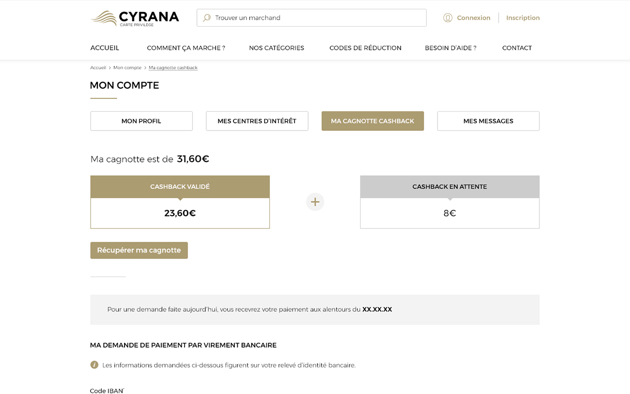The width and height of the screenshot is (630, 394).
Task: Open the Connexion link
Action: (x=473, y=18)
